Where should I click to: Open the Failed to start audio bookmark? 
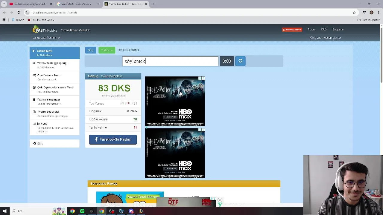coord(41,20)
